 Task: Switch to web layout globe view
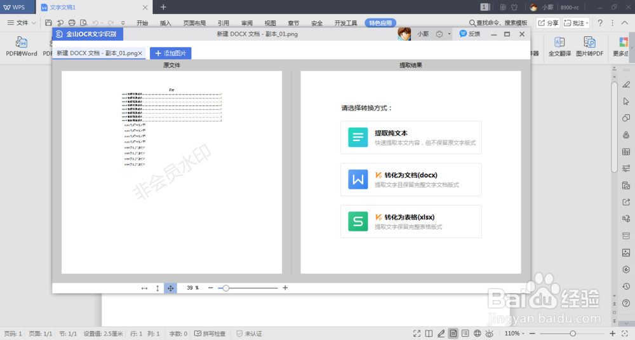478,334
